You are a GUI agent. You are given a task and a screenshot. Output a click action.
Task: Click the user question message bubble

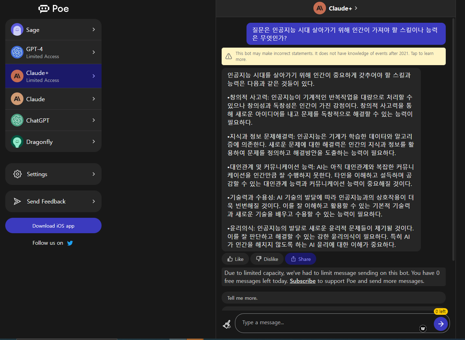346,34
